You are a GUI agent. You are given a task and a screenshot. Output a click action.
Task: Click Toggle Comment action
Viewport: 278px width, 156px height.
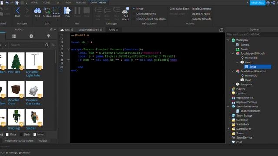pyautogui.click(x=201, y=9)
